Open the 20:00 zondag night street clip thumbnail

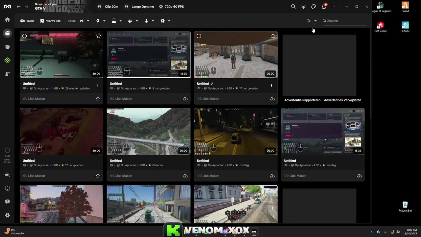point(236,132)
